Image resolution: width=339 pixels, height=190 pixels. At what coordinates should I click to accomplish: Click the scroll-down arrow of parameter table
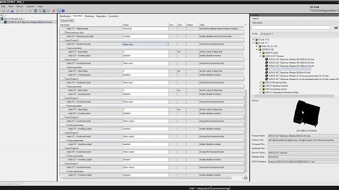point(246,175)
